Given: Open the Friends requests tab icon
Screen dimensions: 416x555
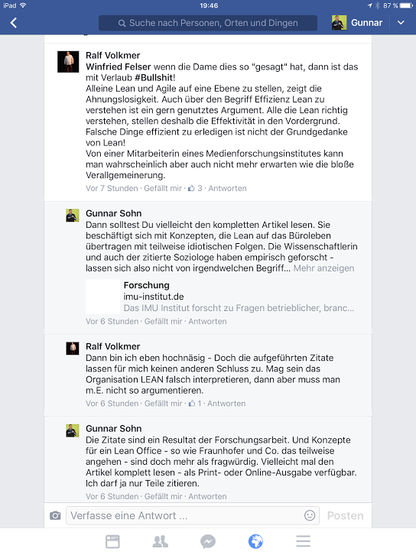Looking at the screenshot, I should pyautogui.click(x=161, y=541).
